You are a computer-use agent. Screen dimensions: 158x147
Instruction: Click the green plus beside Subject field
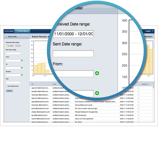pyautogui.click(x=22, y=75)
